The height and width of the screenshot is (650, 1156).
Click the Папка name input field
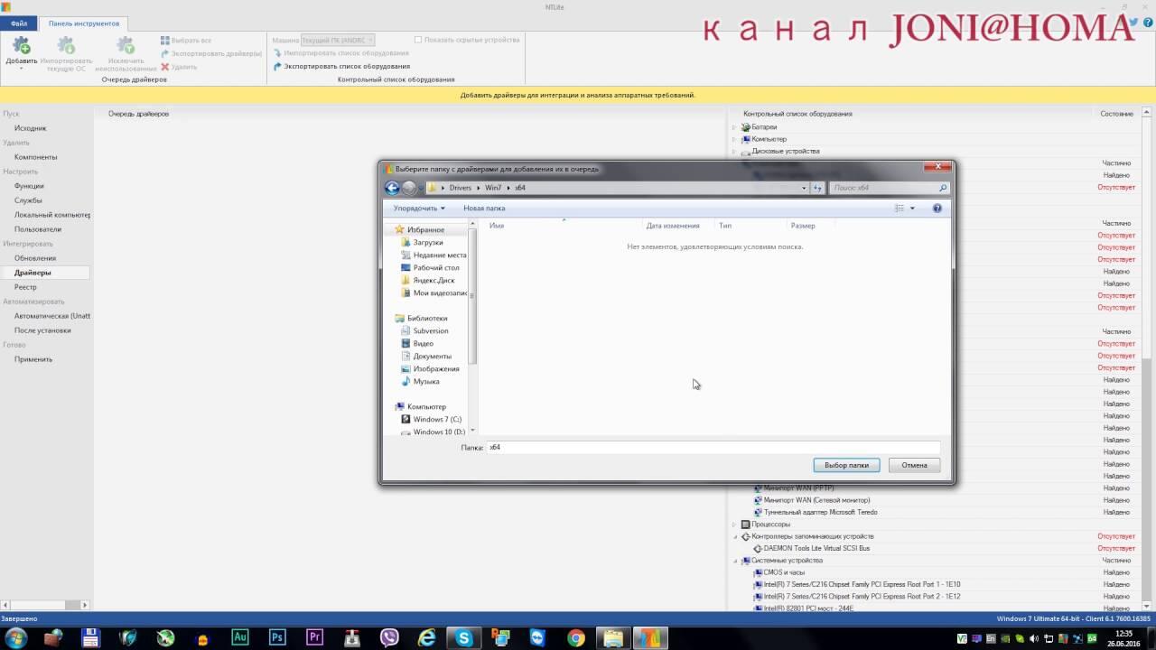pos(713,448)
